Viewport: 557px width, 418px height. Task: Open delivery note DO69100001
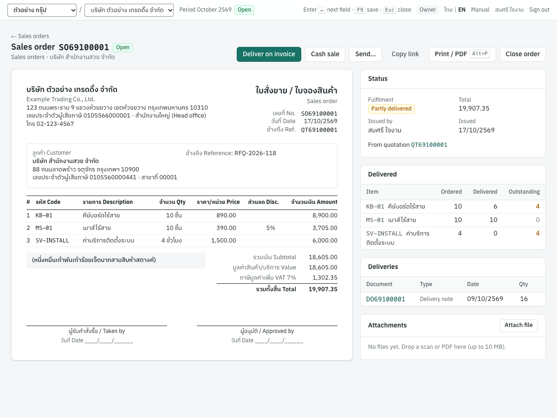click(x=386, y=299)
